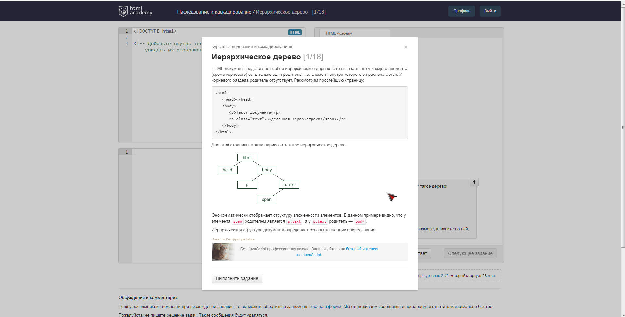Click the DOCTYPE line in HTML editor

pos(155,31)
